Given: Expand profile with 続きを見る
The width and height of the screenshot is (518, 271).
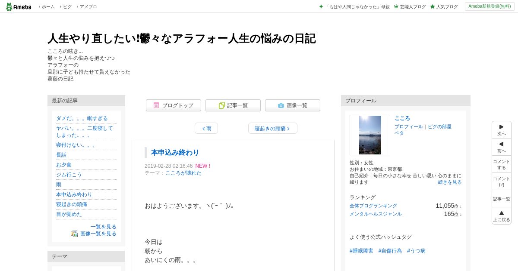Looking at the screenshot, I should 450,182.
